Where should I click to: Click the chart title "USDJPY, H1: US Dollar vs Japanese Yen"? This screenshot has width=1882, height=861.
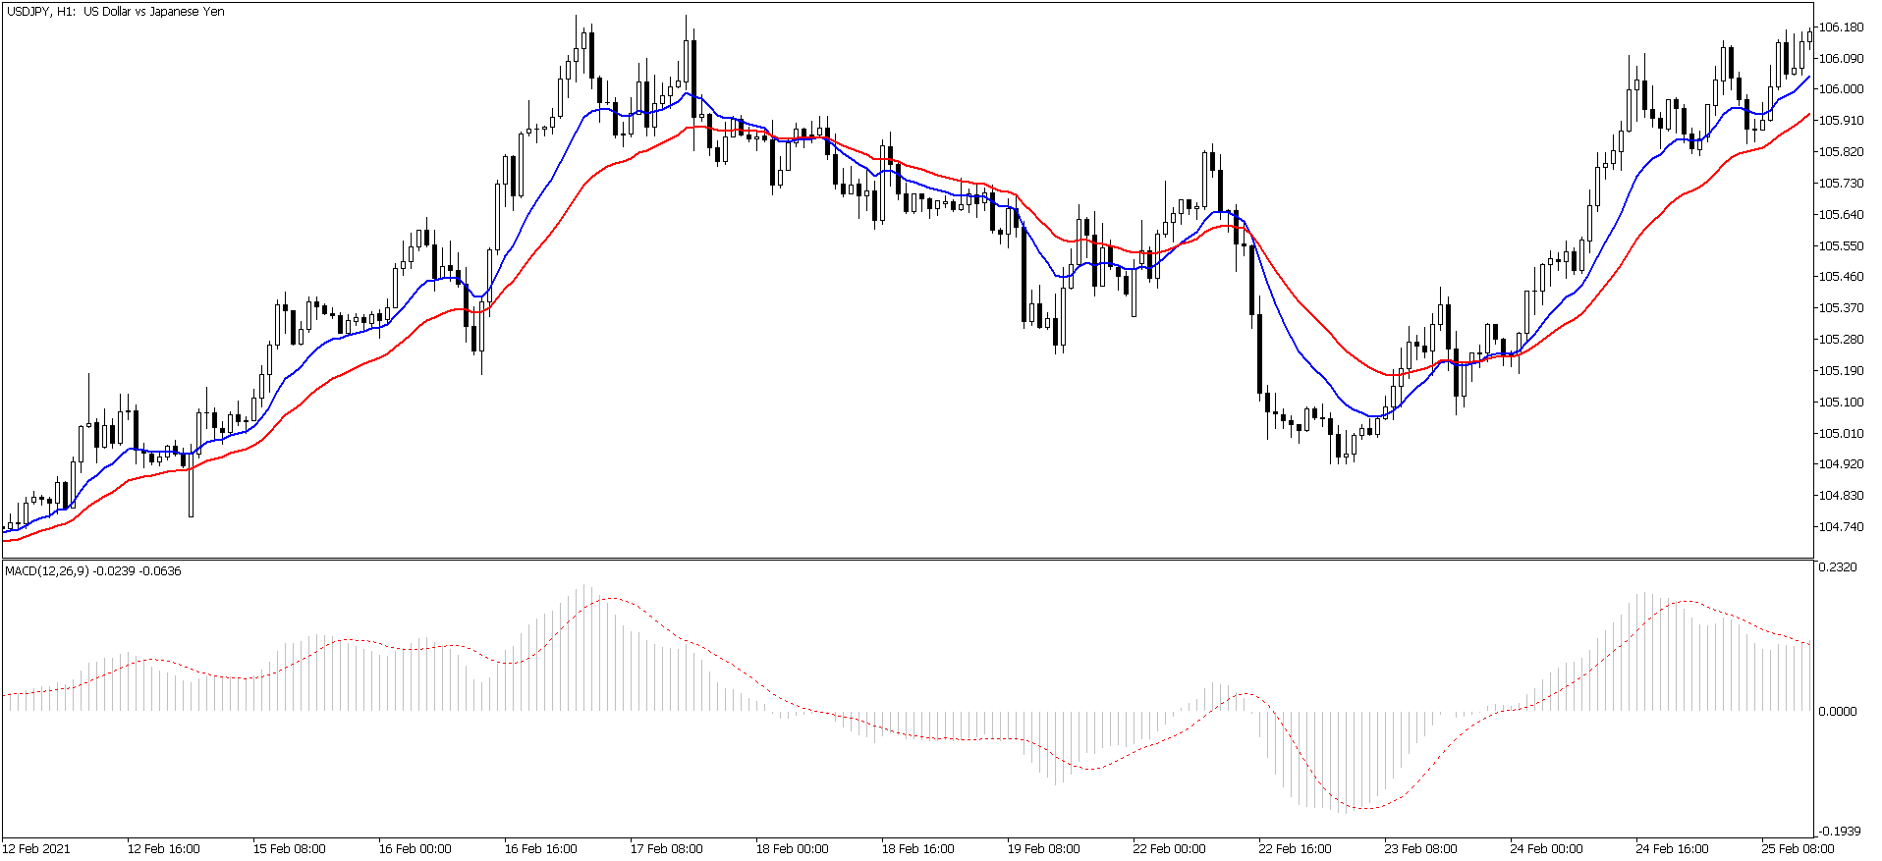[x=115, y=12]
